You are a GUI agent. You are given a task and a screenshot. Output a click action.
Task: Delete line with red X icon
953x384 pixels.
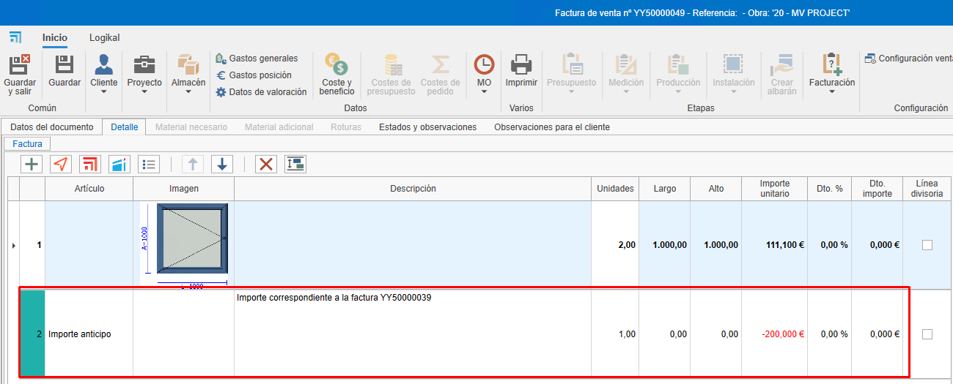[x=265, y=164]
